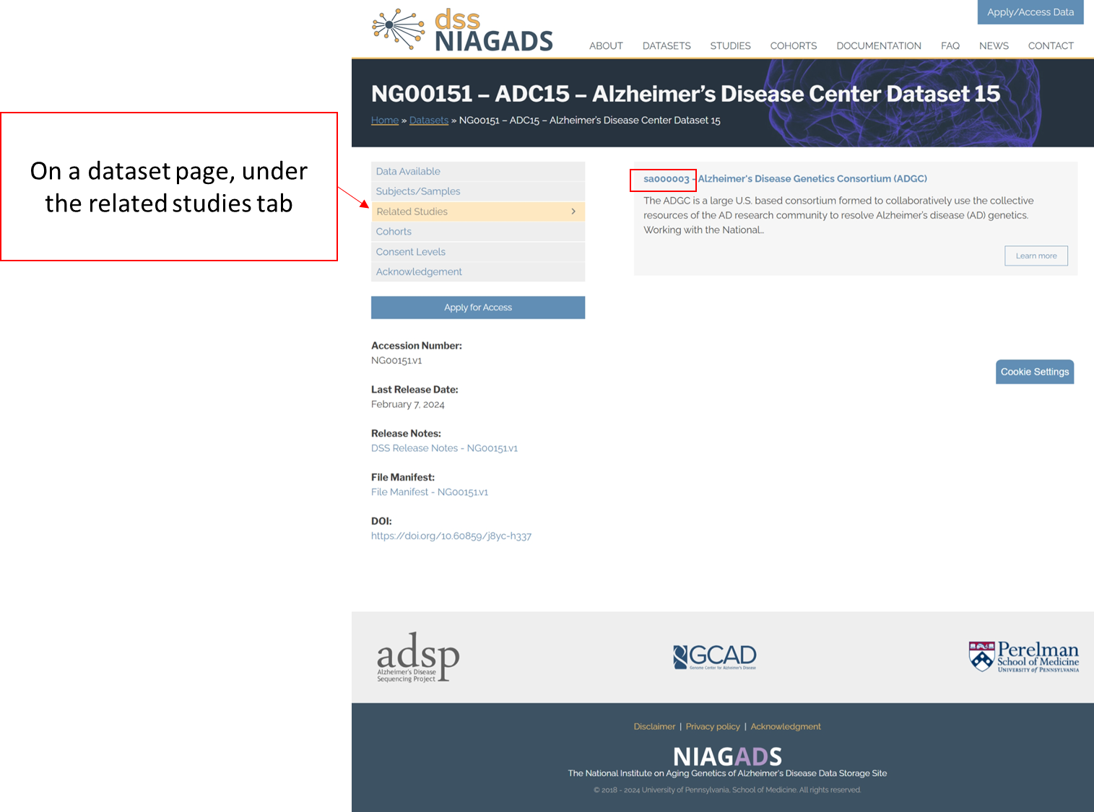Show the Consent Levels tab
This screenshot has height=812, width=1094.
pyautogui.click(x=410, y=252)
